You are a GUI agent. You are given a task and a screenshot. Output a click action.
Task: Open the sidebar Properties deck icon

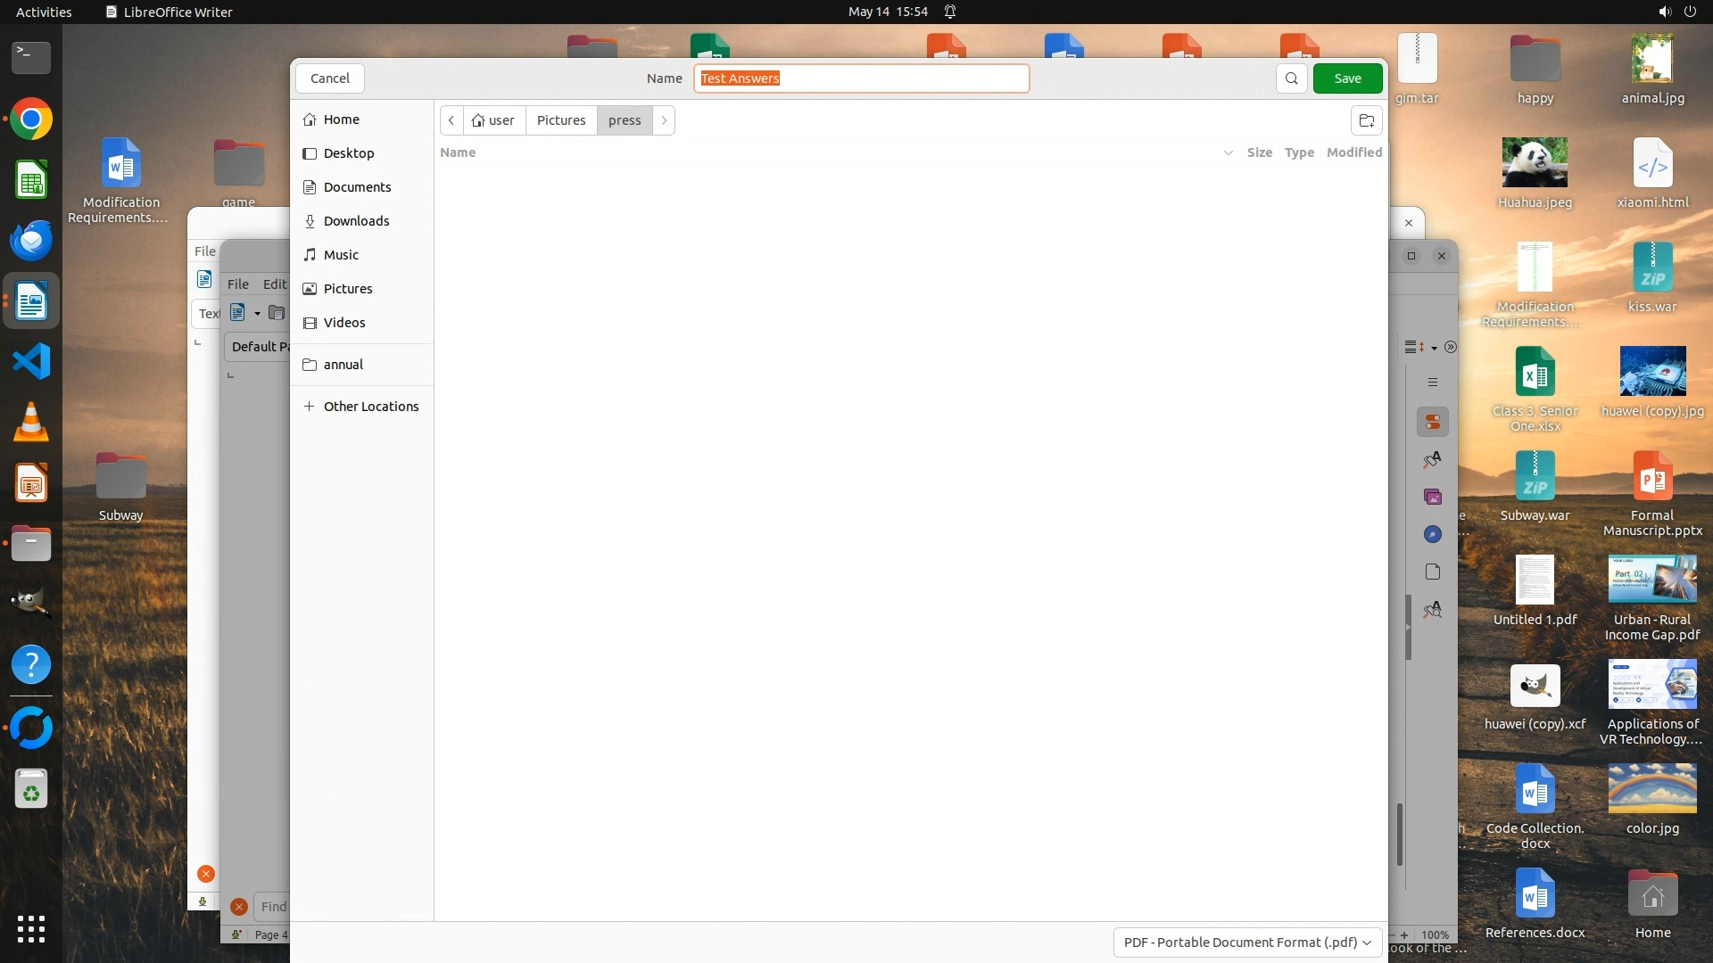click(x=1433, y=422)
